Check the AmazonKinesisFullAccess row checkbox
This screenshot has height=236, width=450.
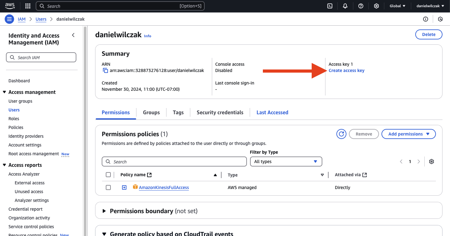click(108, 187)
